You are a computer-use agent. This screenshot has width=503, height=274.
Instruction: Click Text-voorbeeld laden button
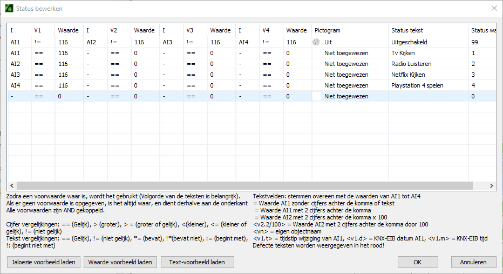pyautogui.click(x=197, y=262)
